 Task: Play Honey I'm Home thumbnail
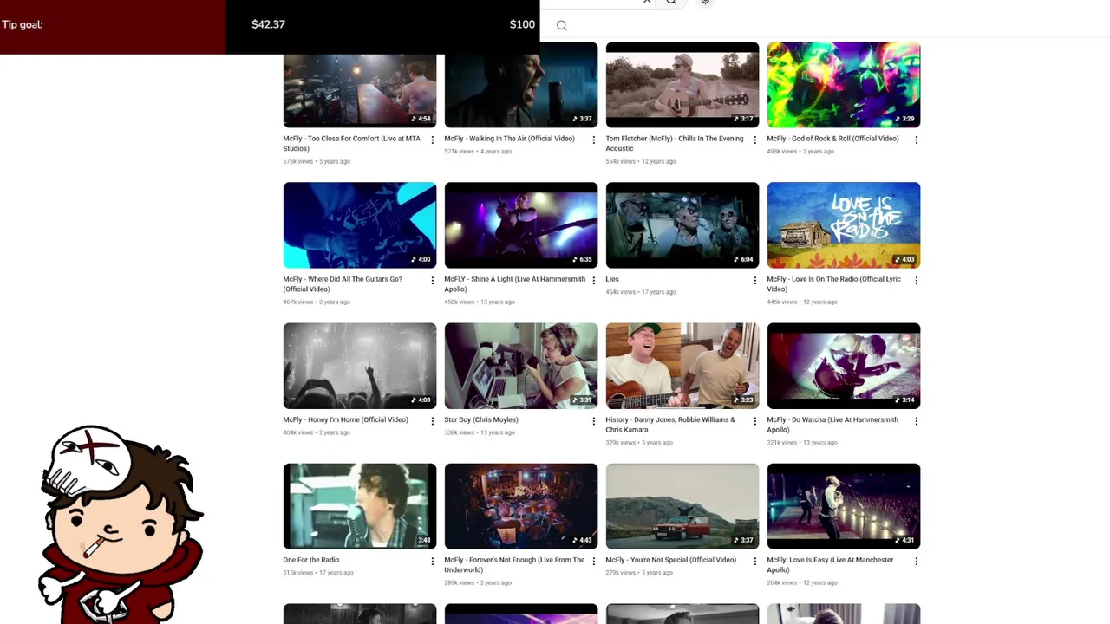[360, 366]
